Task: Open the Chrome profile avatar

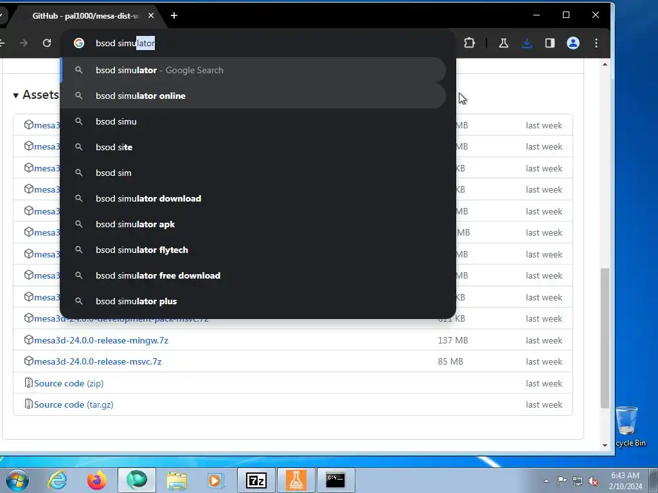Action: (x=573, y=43)
